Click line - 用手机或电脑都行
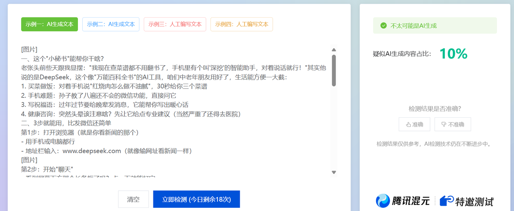 click(48, 142)
